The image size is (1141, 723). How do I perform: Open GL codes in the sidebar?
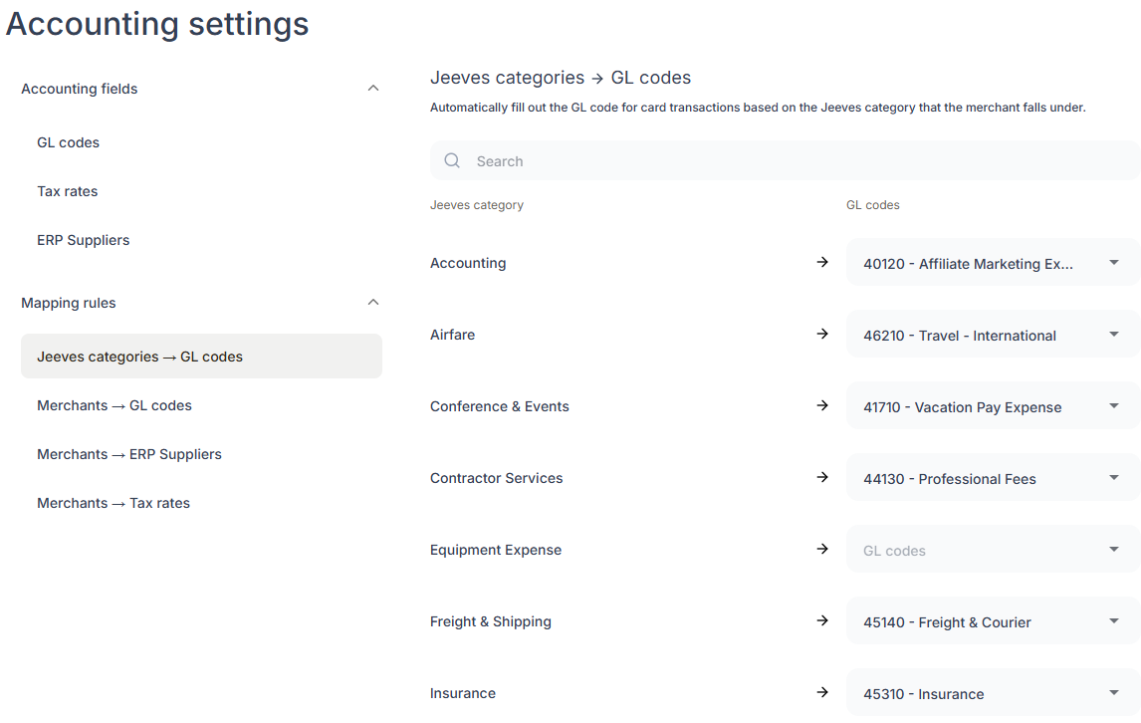pyautogui.click(x=69, y=142)
